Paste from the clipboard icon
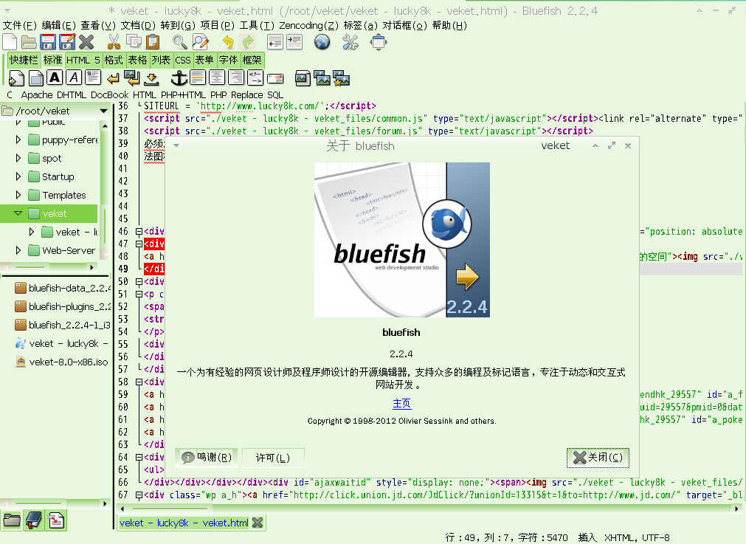 point(153,42)
